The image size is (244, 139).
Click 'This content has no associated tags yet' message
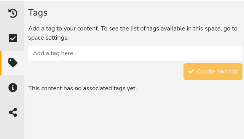83,88
